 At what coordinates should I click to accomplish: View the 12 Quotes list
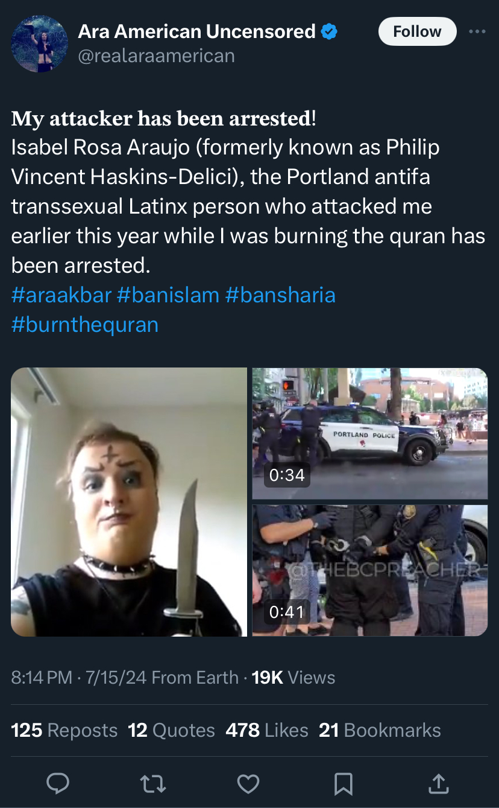point(171,730)
